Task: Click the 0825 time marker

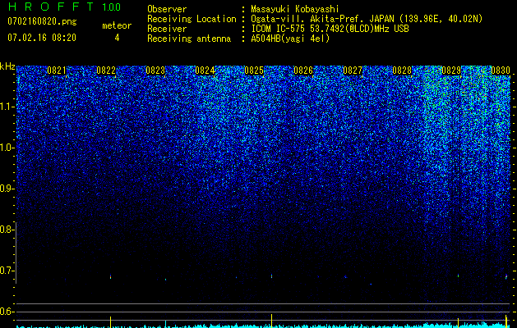Action: point(254,71)
